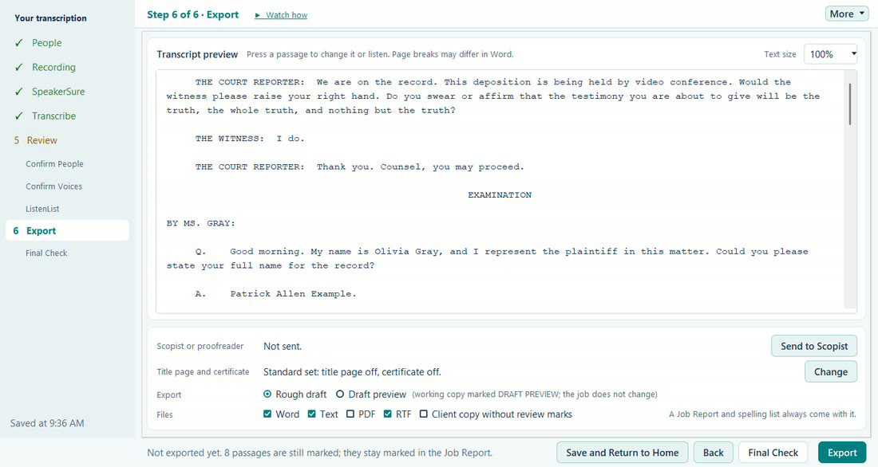Click the Back button
The image size is (878, 467).
pos(714,453)
